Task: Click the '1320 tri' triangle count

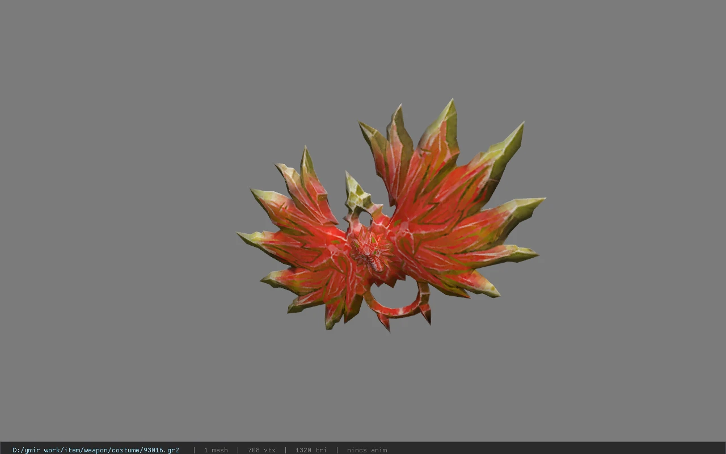Action: [311, 450]
